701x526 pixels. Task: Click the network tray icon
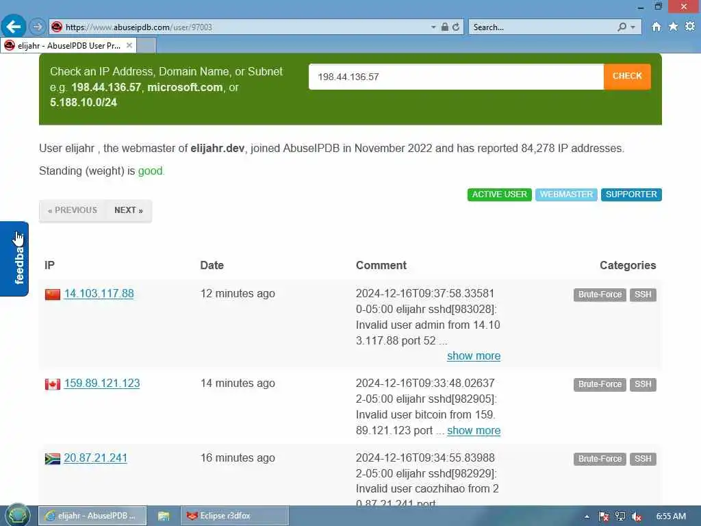[x=620, y=516]
